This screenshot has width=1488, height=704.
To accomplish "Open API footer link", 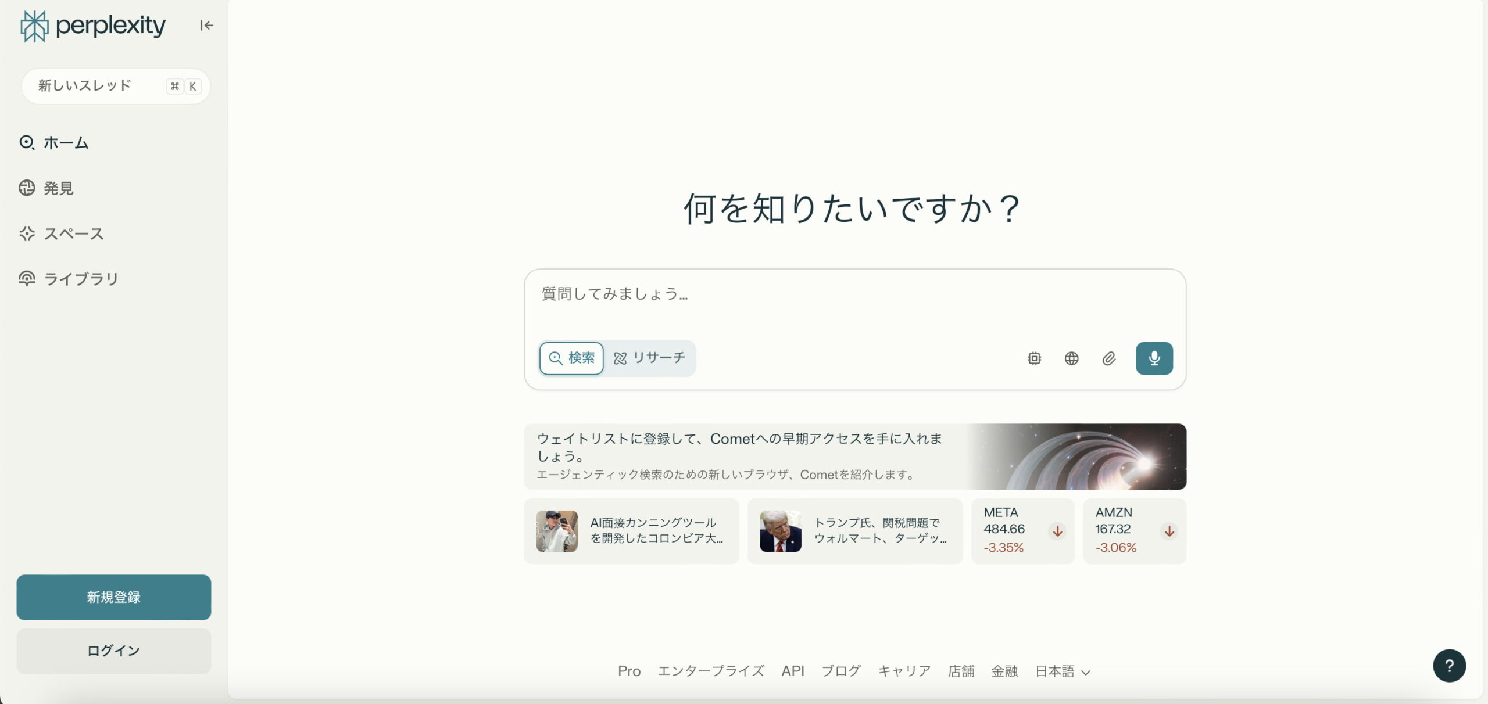I will pyautogui.click(x=793, y=671).
